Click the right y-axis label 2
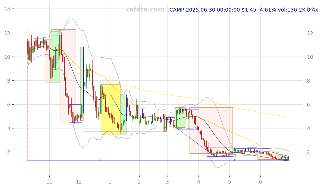The height and width of the screenshot is (188, 322). click(x=309, y=152)
